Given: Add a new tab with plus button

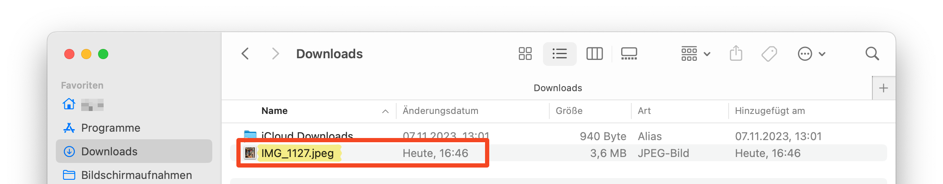Looking at the screenshot, I should [883, 88].
